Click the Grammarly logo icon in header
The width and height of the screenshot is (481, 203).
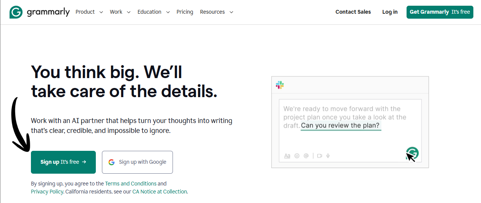16,12
